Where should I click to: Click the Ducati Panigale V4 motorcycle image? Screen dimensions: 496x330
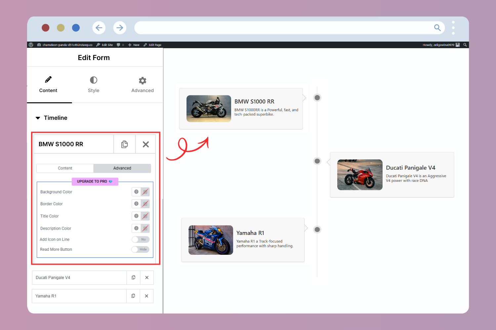click(x=360, y=175)
